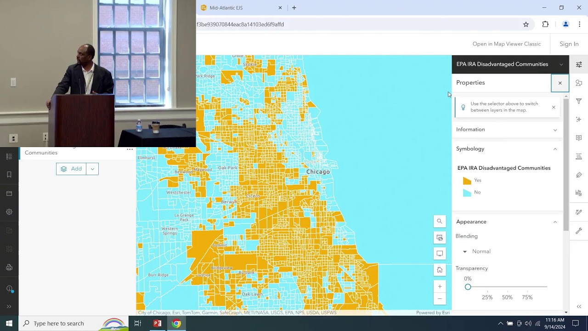588x331 pixels.
Task: Click the Add layer button
Action: tap(71, 169)
